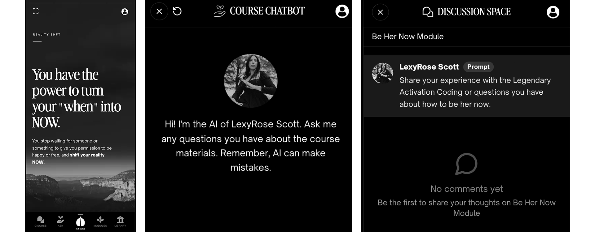Close the Course Chatbot panel
This screenshot has height=232, width=595.
[159, 11]
